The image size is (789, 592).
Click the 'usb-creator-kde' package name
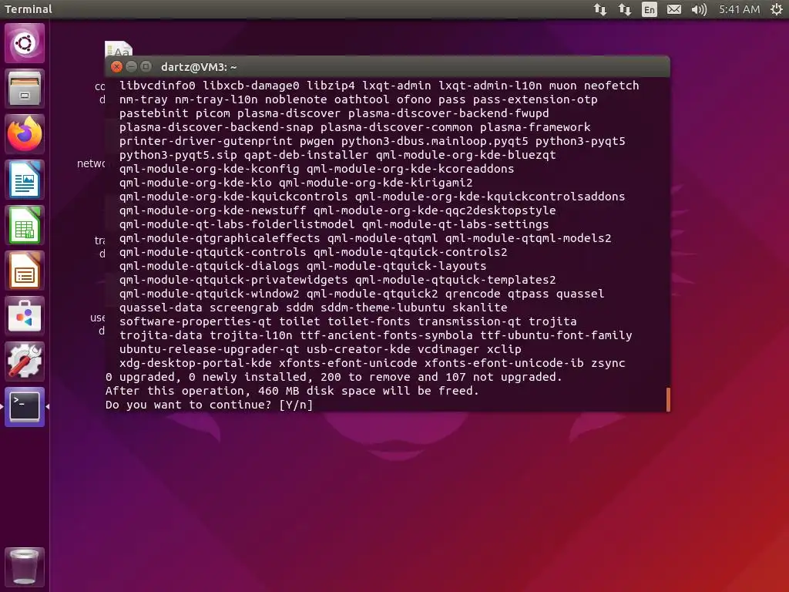(358, 349)
